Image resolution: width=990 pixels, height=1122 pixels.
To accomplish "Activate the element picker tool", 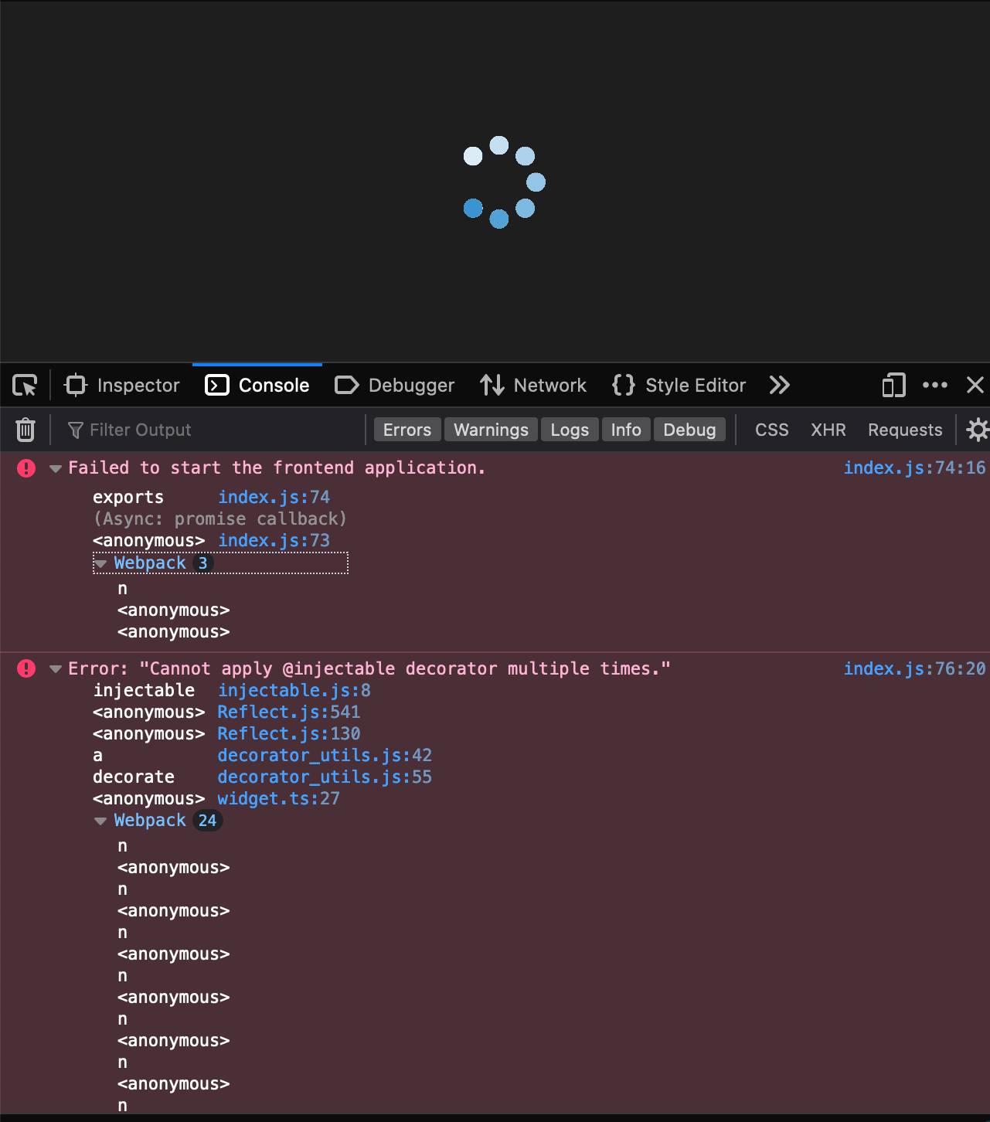I will tap(24, 385).
